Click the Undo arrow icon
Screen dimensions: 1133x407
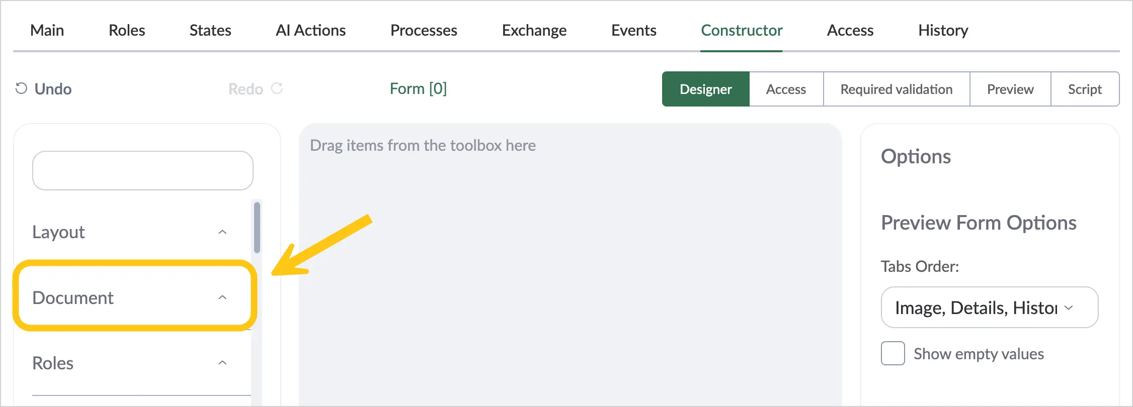click(21, 88)
